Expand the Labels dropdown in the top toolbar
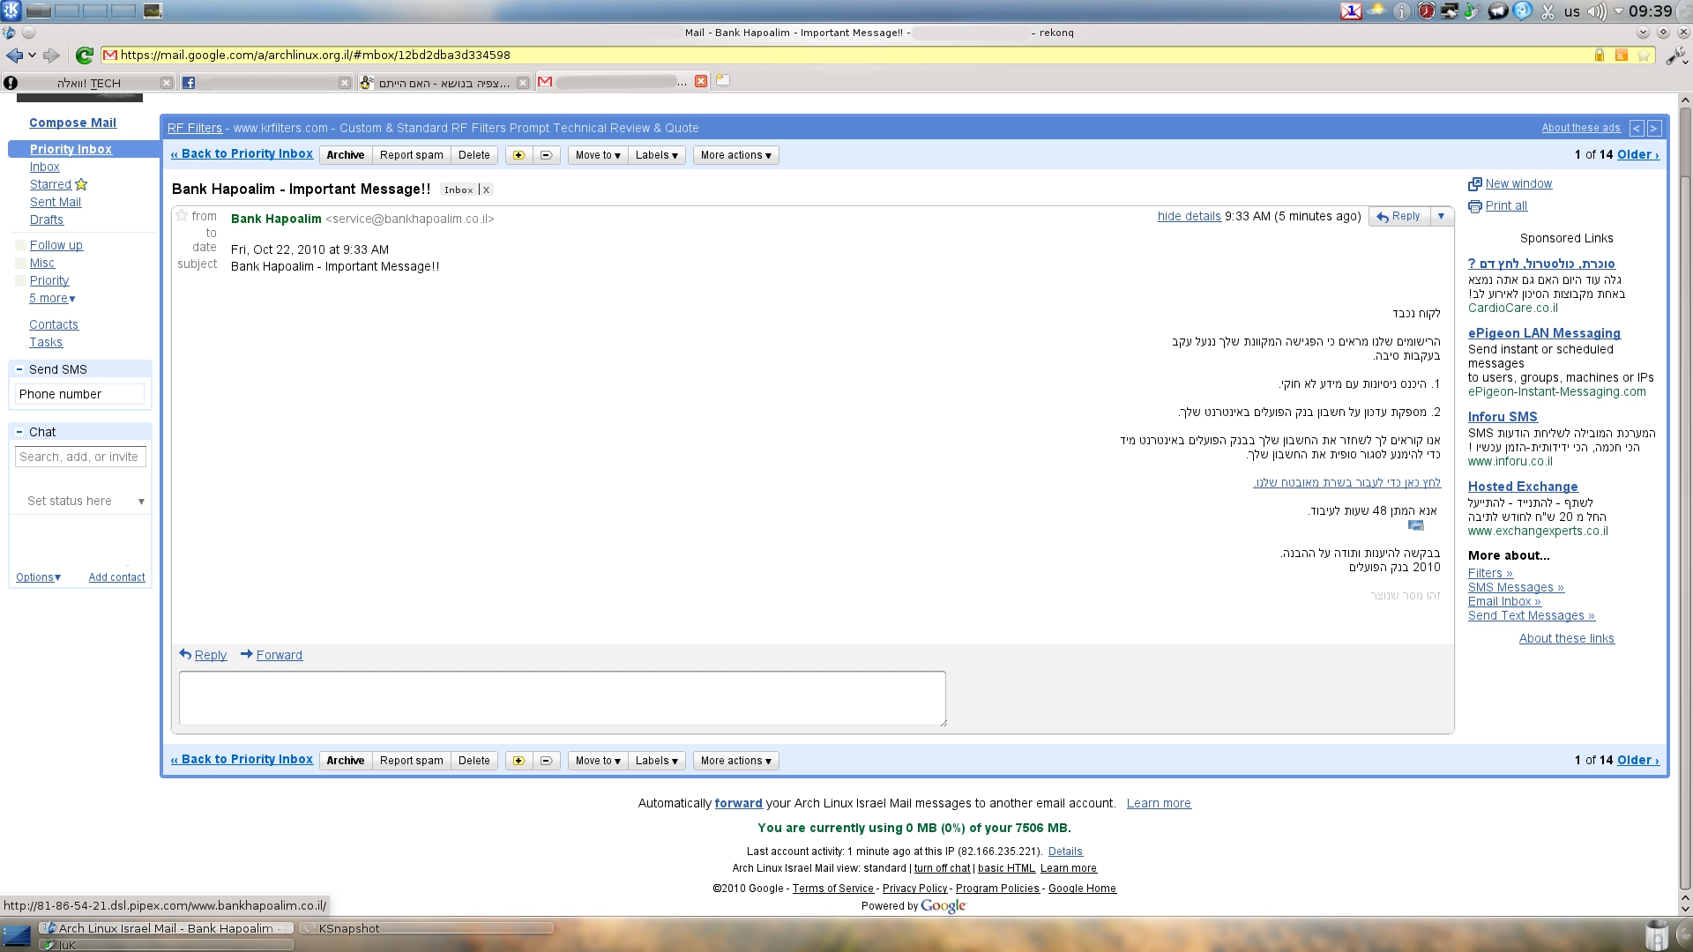1693x952 pixels. (657, 155)
